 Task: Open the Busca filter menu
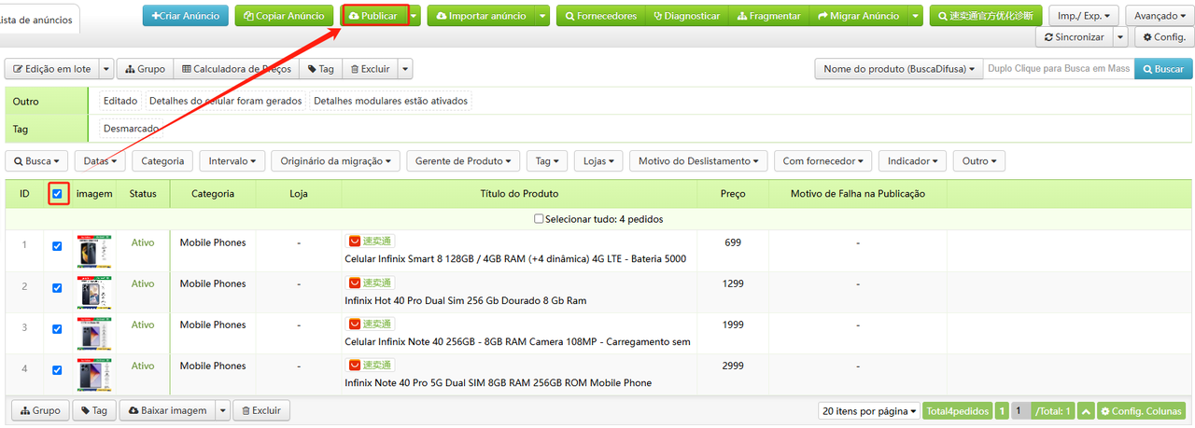(37, 161)
